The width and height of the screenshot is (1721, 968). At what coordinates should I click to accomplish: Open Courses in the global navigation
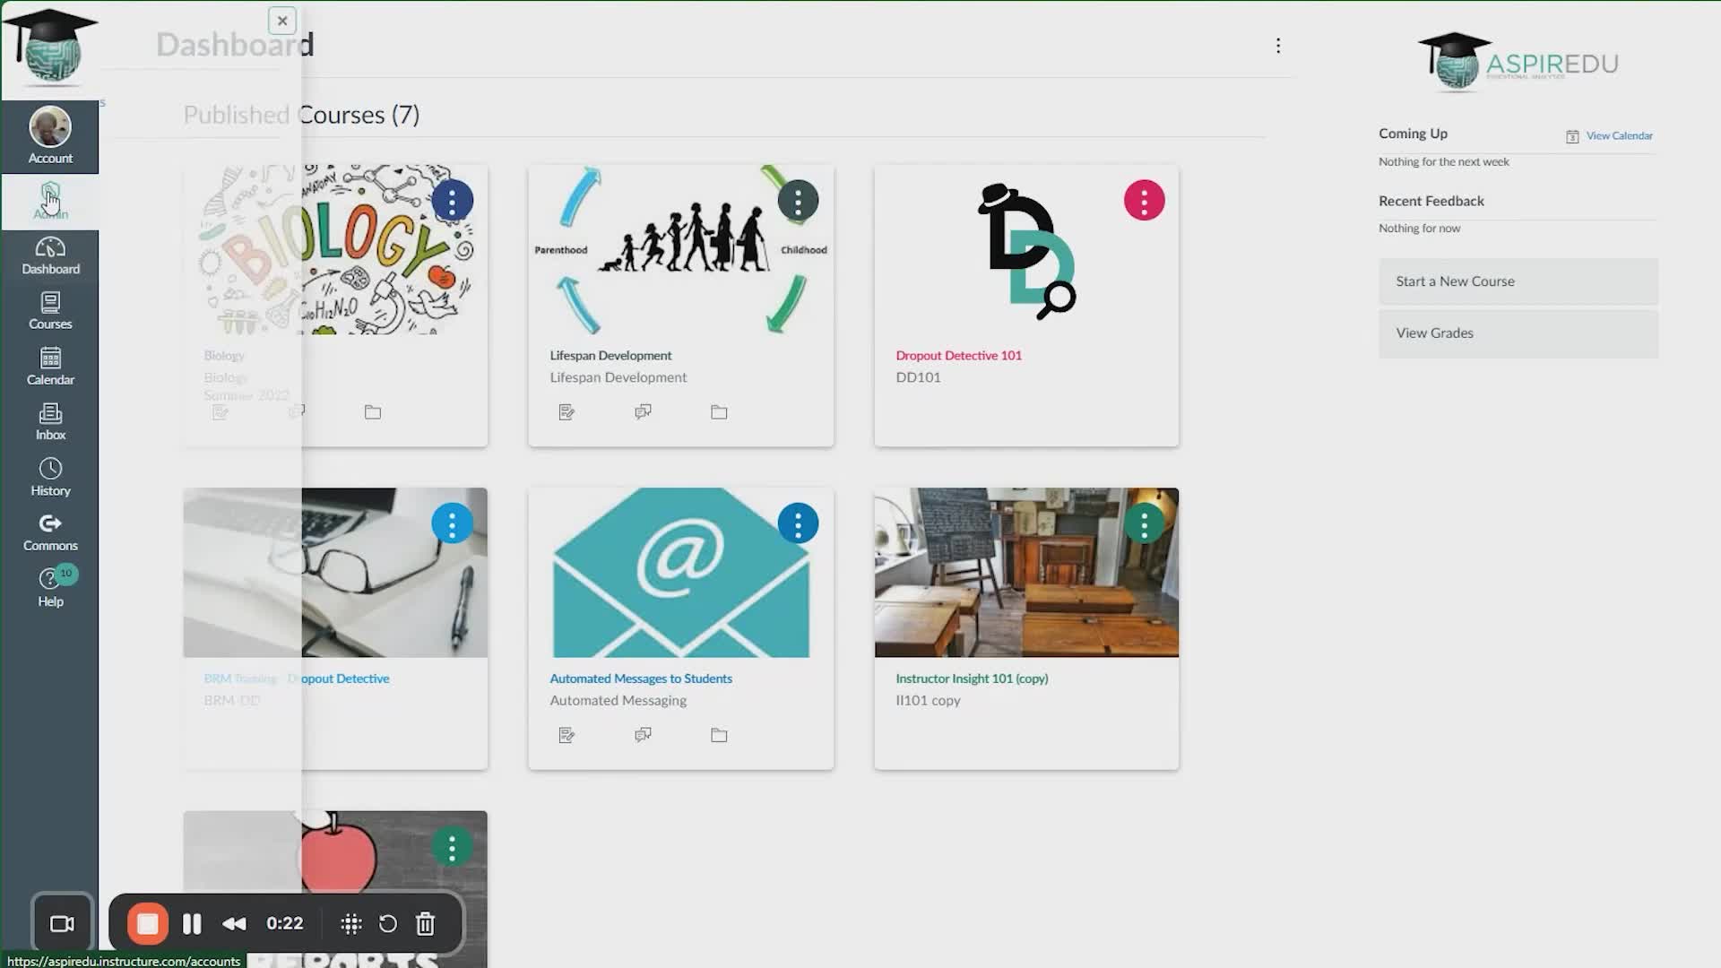[50, 312]
